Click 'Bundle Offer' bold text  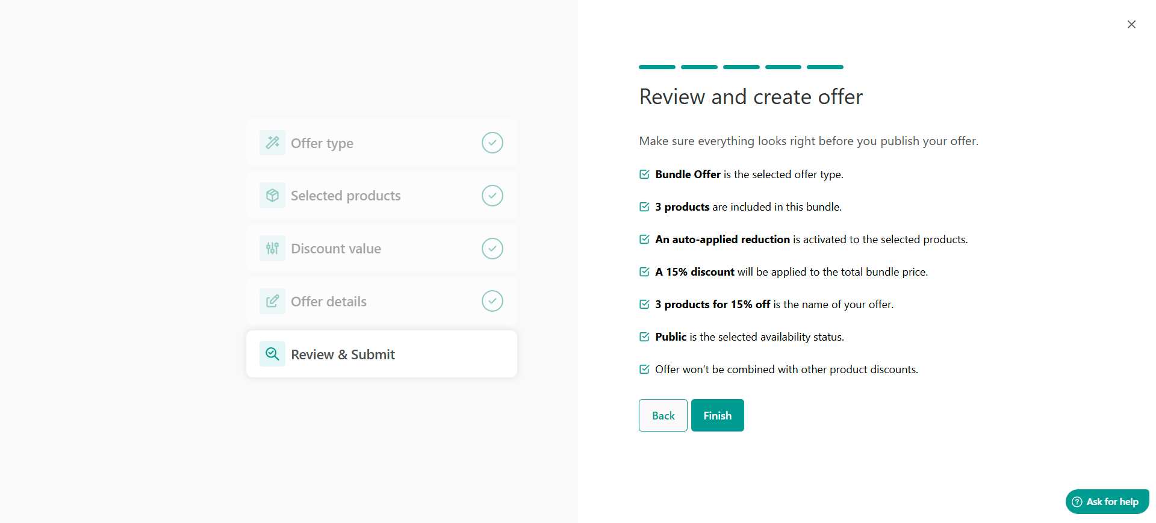(x=688, y=175)
